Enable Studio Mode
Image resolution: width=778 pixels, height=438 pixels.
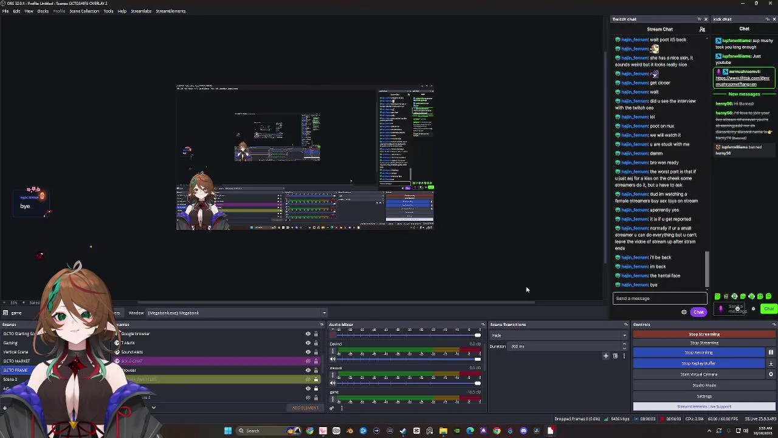704,385
